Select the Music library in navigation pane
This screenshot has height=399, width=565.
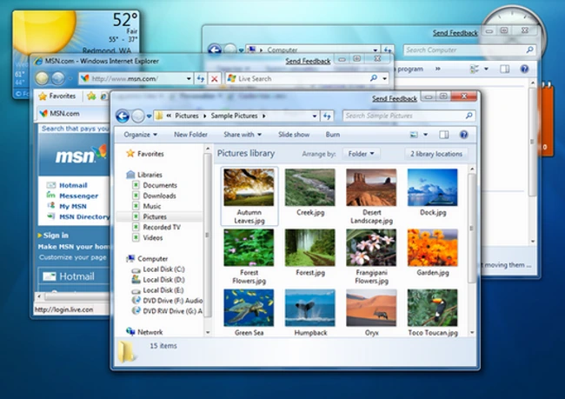pyautogui.click(x=152, y=206)
